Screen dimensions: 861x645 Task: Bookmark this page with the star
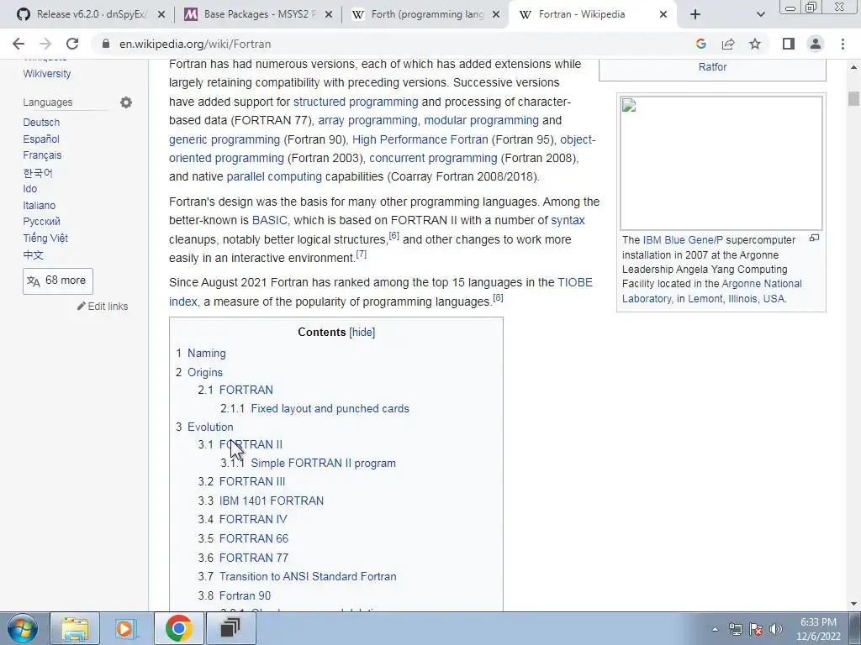click(755, 44)
